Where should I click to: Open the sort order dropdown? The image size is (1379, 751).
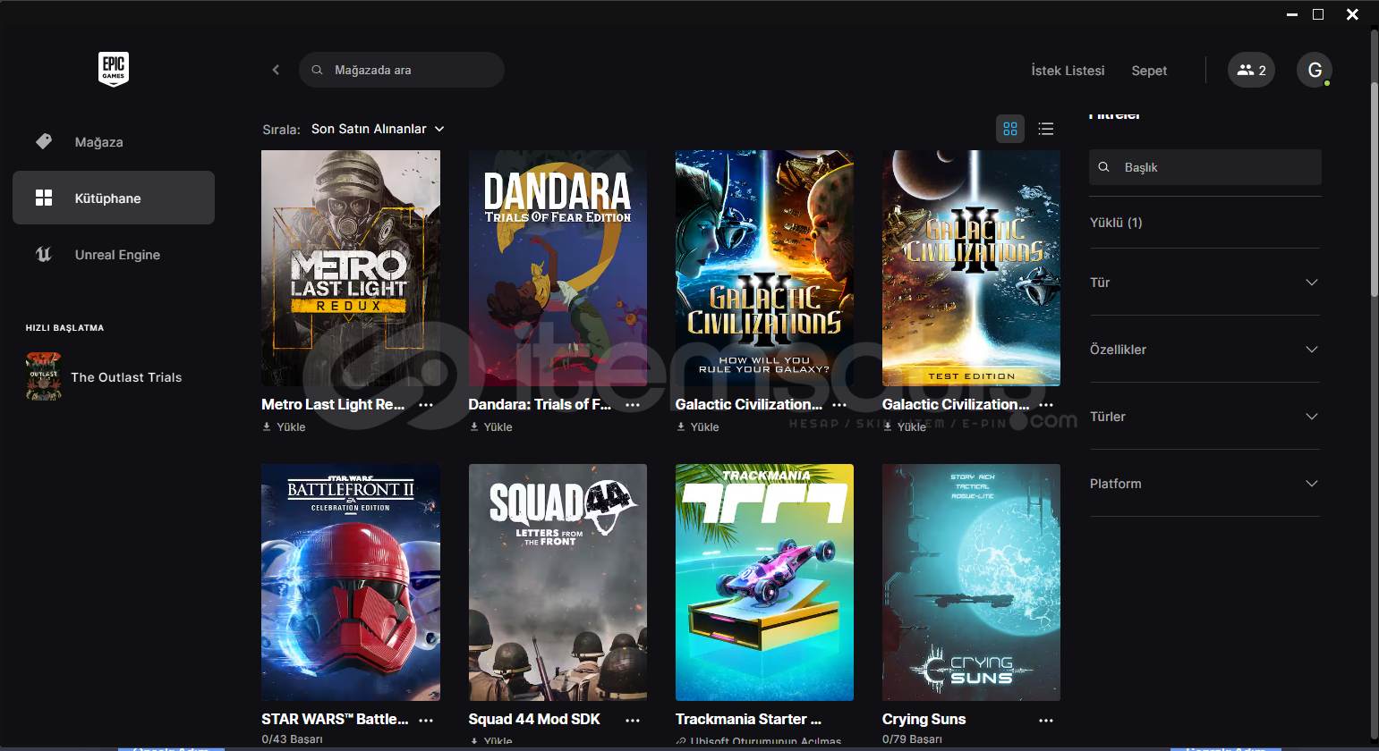378,129
